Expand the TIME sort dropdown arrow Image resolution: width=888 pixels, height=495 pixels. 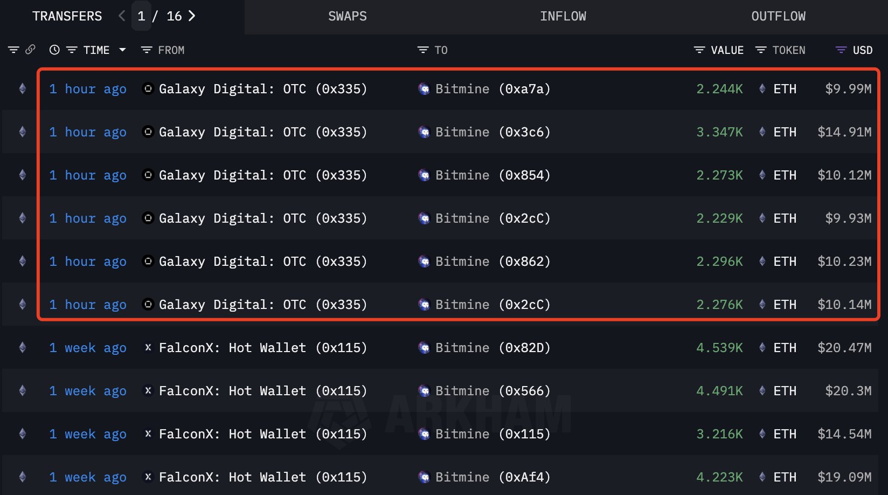point(122,50)
